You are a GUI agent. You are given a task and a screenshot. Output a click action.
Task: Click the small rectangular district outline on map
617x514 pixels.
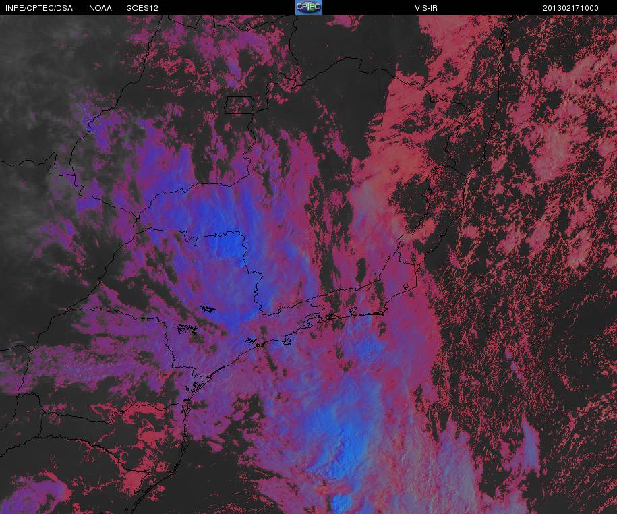click(x=239, y=105)
